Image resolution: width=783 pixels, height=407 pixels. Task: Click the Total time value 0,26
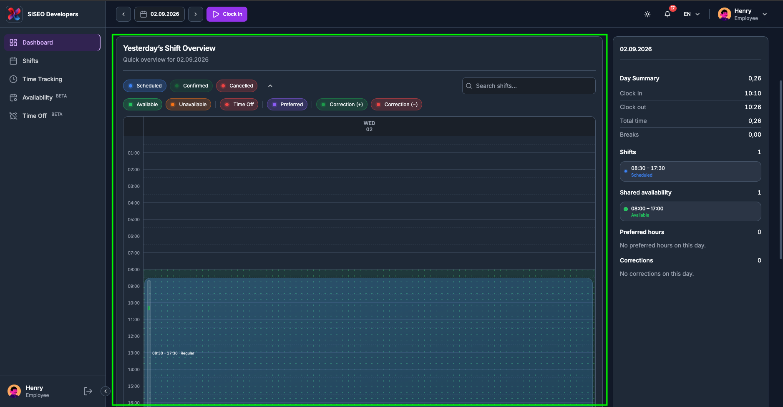coord(755,121)
